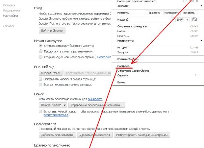The image size is (204, 148).
Task: Click 'Добавить пользователя' button
Action: coord(57,135)
